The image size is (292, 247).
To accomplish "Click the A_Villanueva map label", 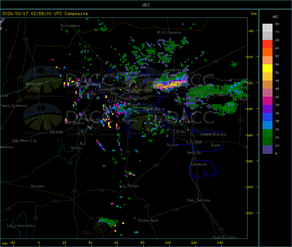I will 169,32.
